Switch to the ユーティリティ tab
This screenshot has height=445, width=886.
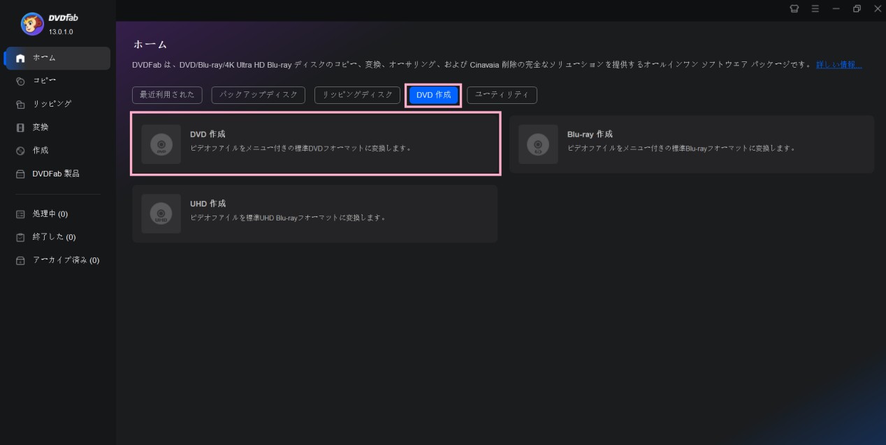pyautogui.click(x=502, y=95)
